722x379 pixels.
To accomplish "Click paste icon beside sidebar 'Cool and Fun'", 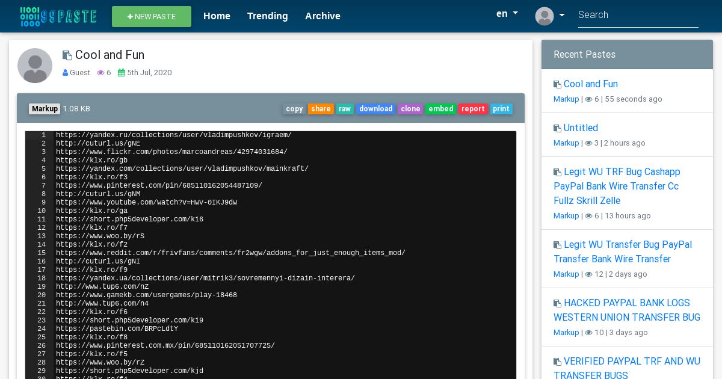I will point(558,85).
